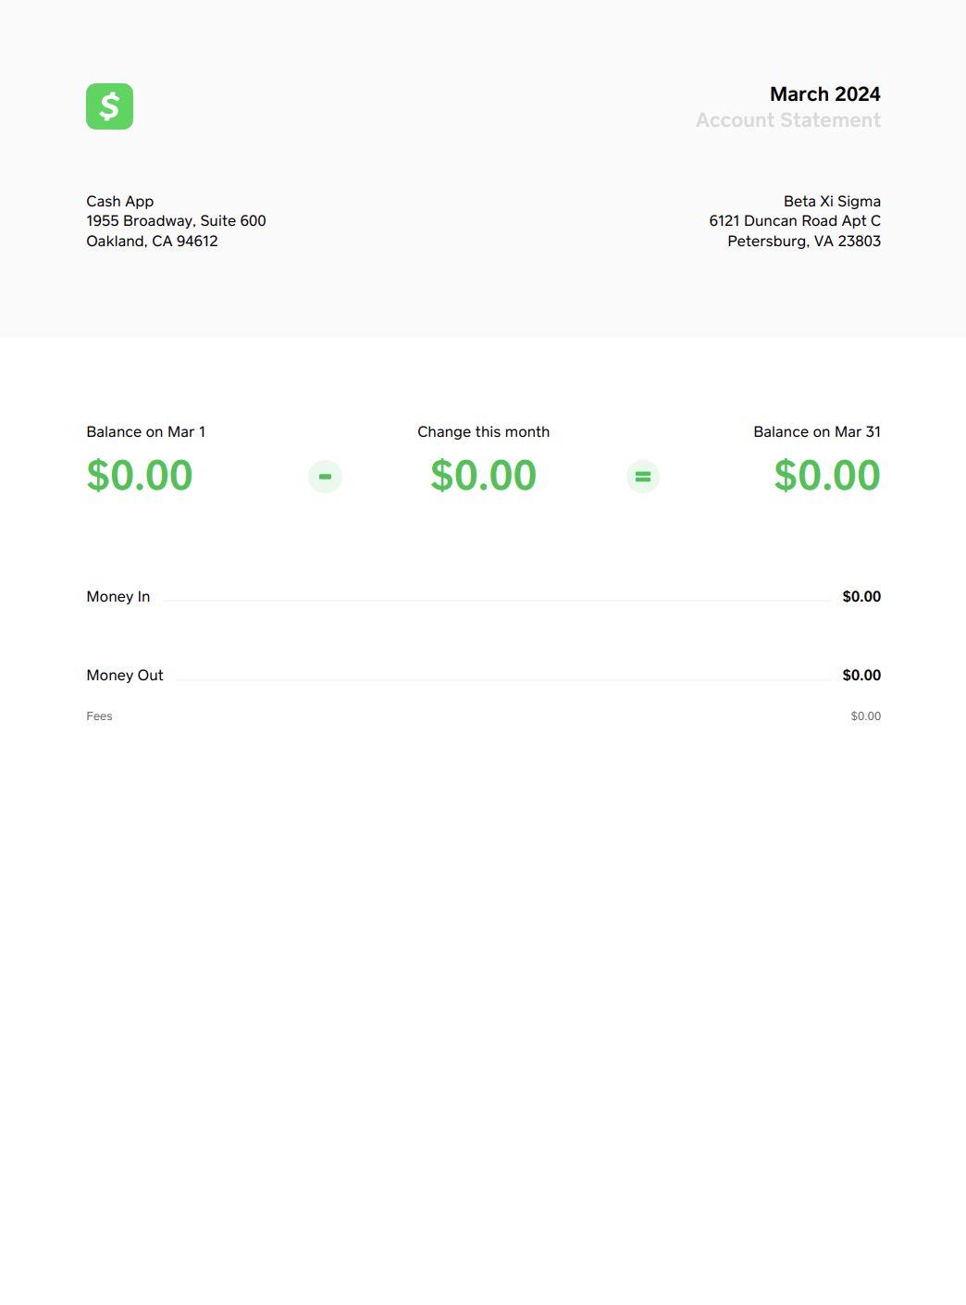Click the Money Out row label
This screenshot has height=1305, width=966.
(x=125, y=676)
